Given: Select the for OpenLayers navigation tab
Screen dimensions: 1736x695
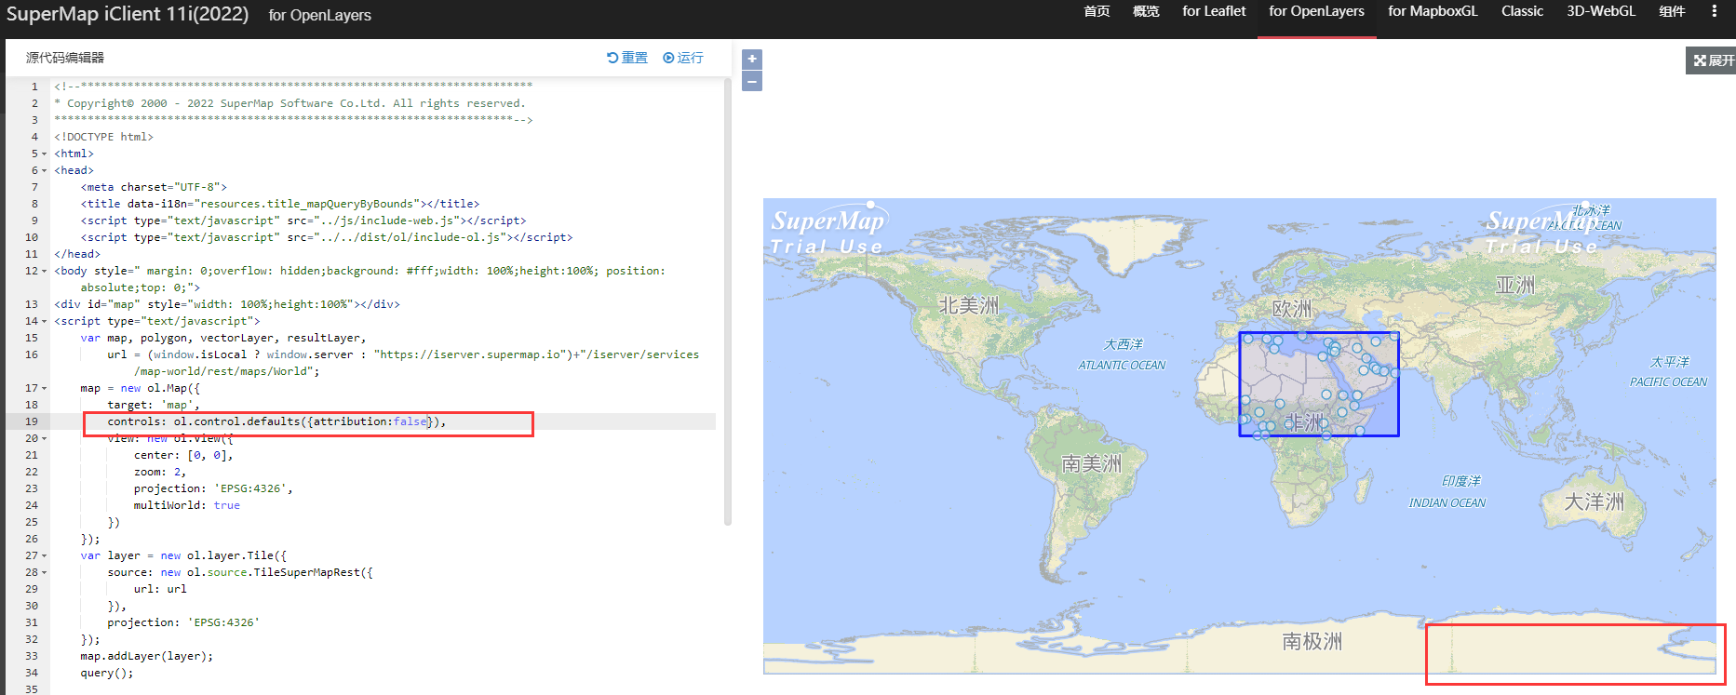Looking at the screenshot, I should click(x=1316, y=11).
